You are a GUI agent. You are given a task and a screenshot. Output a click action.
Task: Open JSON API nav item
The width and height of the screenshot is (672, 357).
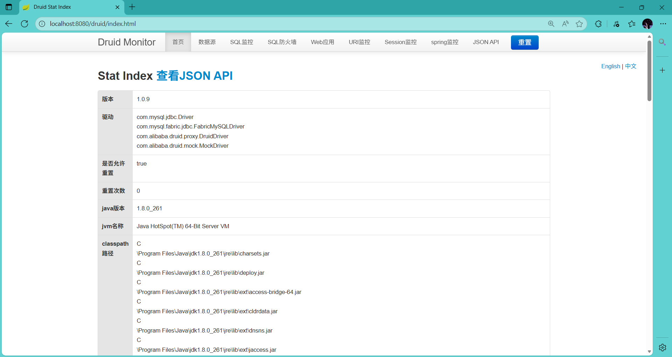point(486,42)
